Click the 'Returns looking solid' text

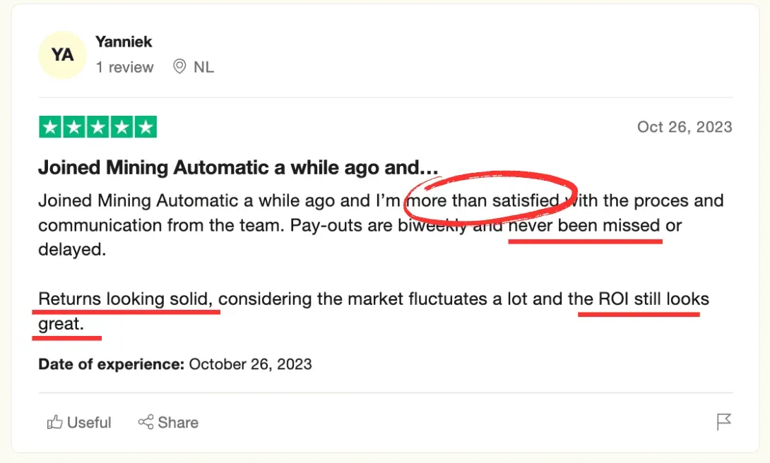[124, 299]
